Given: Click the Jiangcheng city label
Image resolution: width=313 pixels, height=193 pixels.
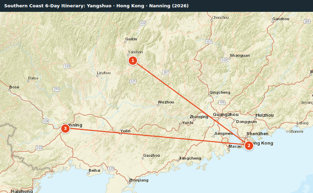Looking at the screenshot, I should [190, 158].
